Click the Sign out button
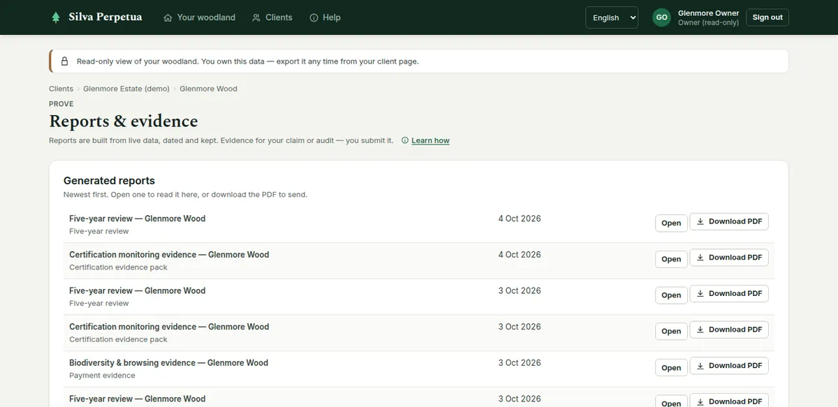The width and height of the screenshot is (838, 407). 767,17
